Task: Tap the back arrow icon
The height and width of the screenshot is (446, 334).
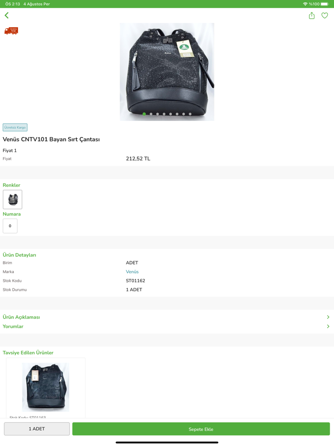Action: pos(7,15)
